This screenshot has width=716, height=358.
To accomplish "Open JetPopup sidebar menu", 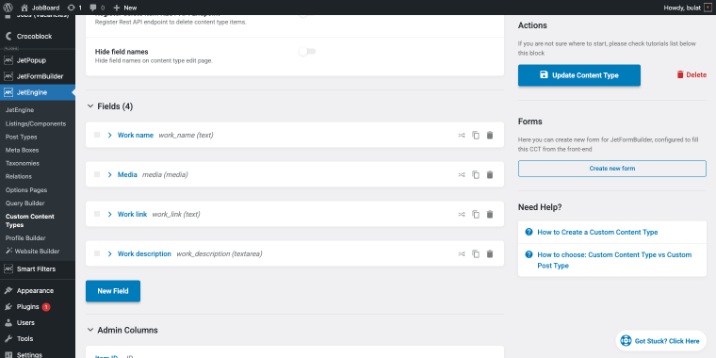I will click(31, 60).
